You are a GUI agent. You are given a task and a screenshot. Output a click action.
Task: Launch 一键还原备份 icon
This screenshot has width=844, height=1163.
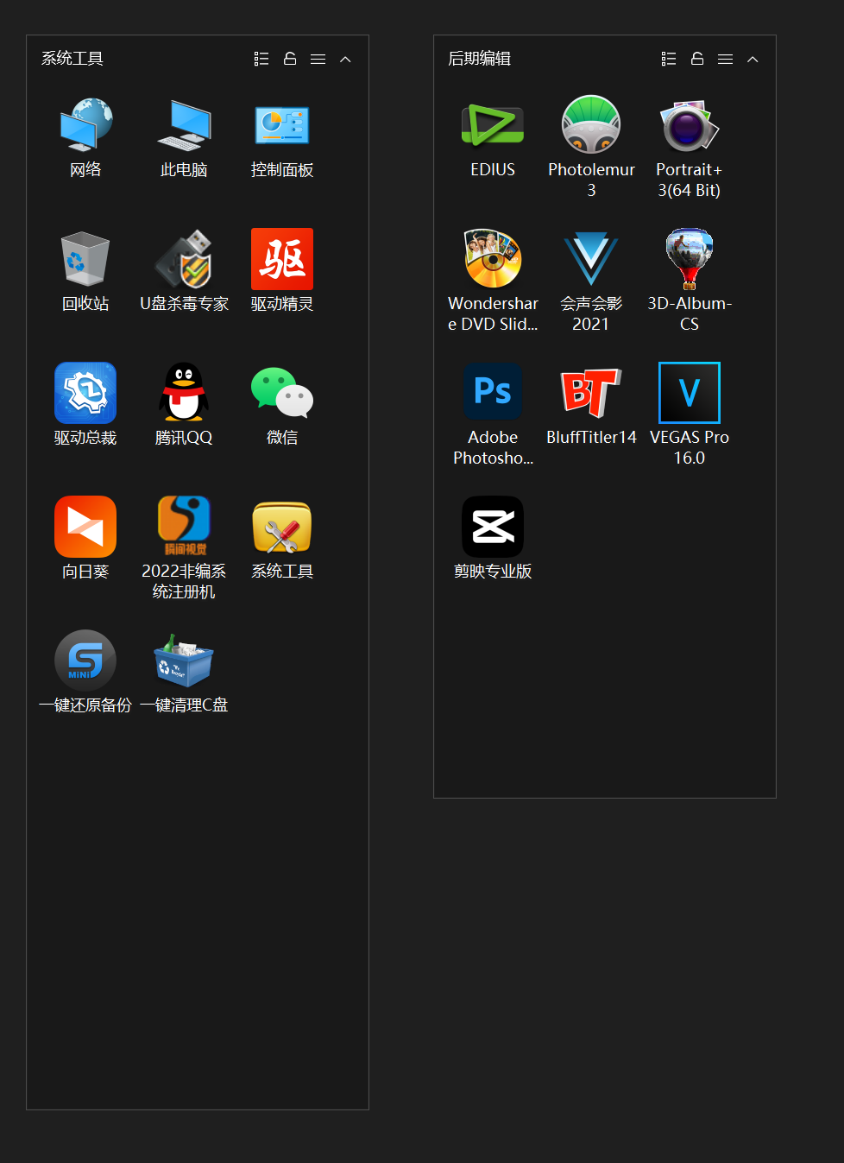85,661
